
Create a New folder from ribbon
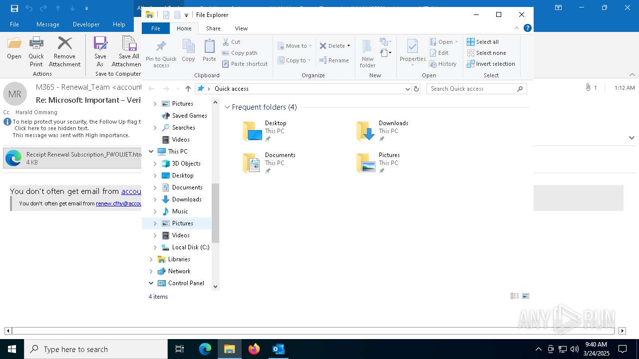pos(367,54)
